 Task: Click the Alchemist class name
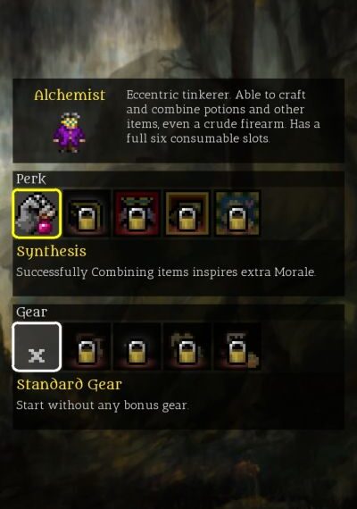click(x=70, y=96)
